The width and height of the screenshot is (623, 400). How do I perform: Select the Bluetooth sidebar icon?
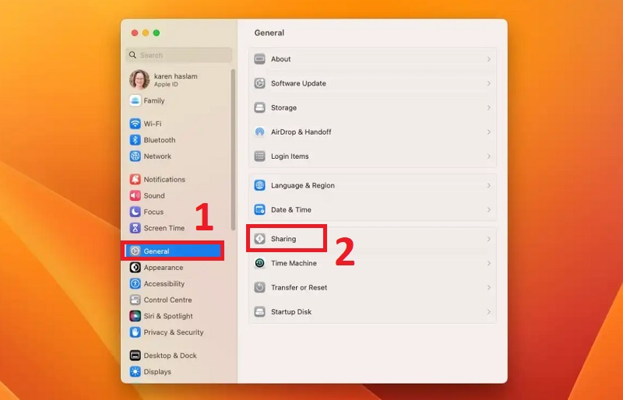pyautogui.click(x=136, y=140)
